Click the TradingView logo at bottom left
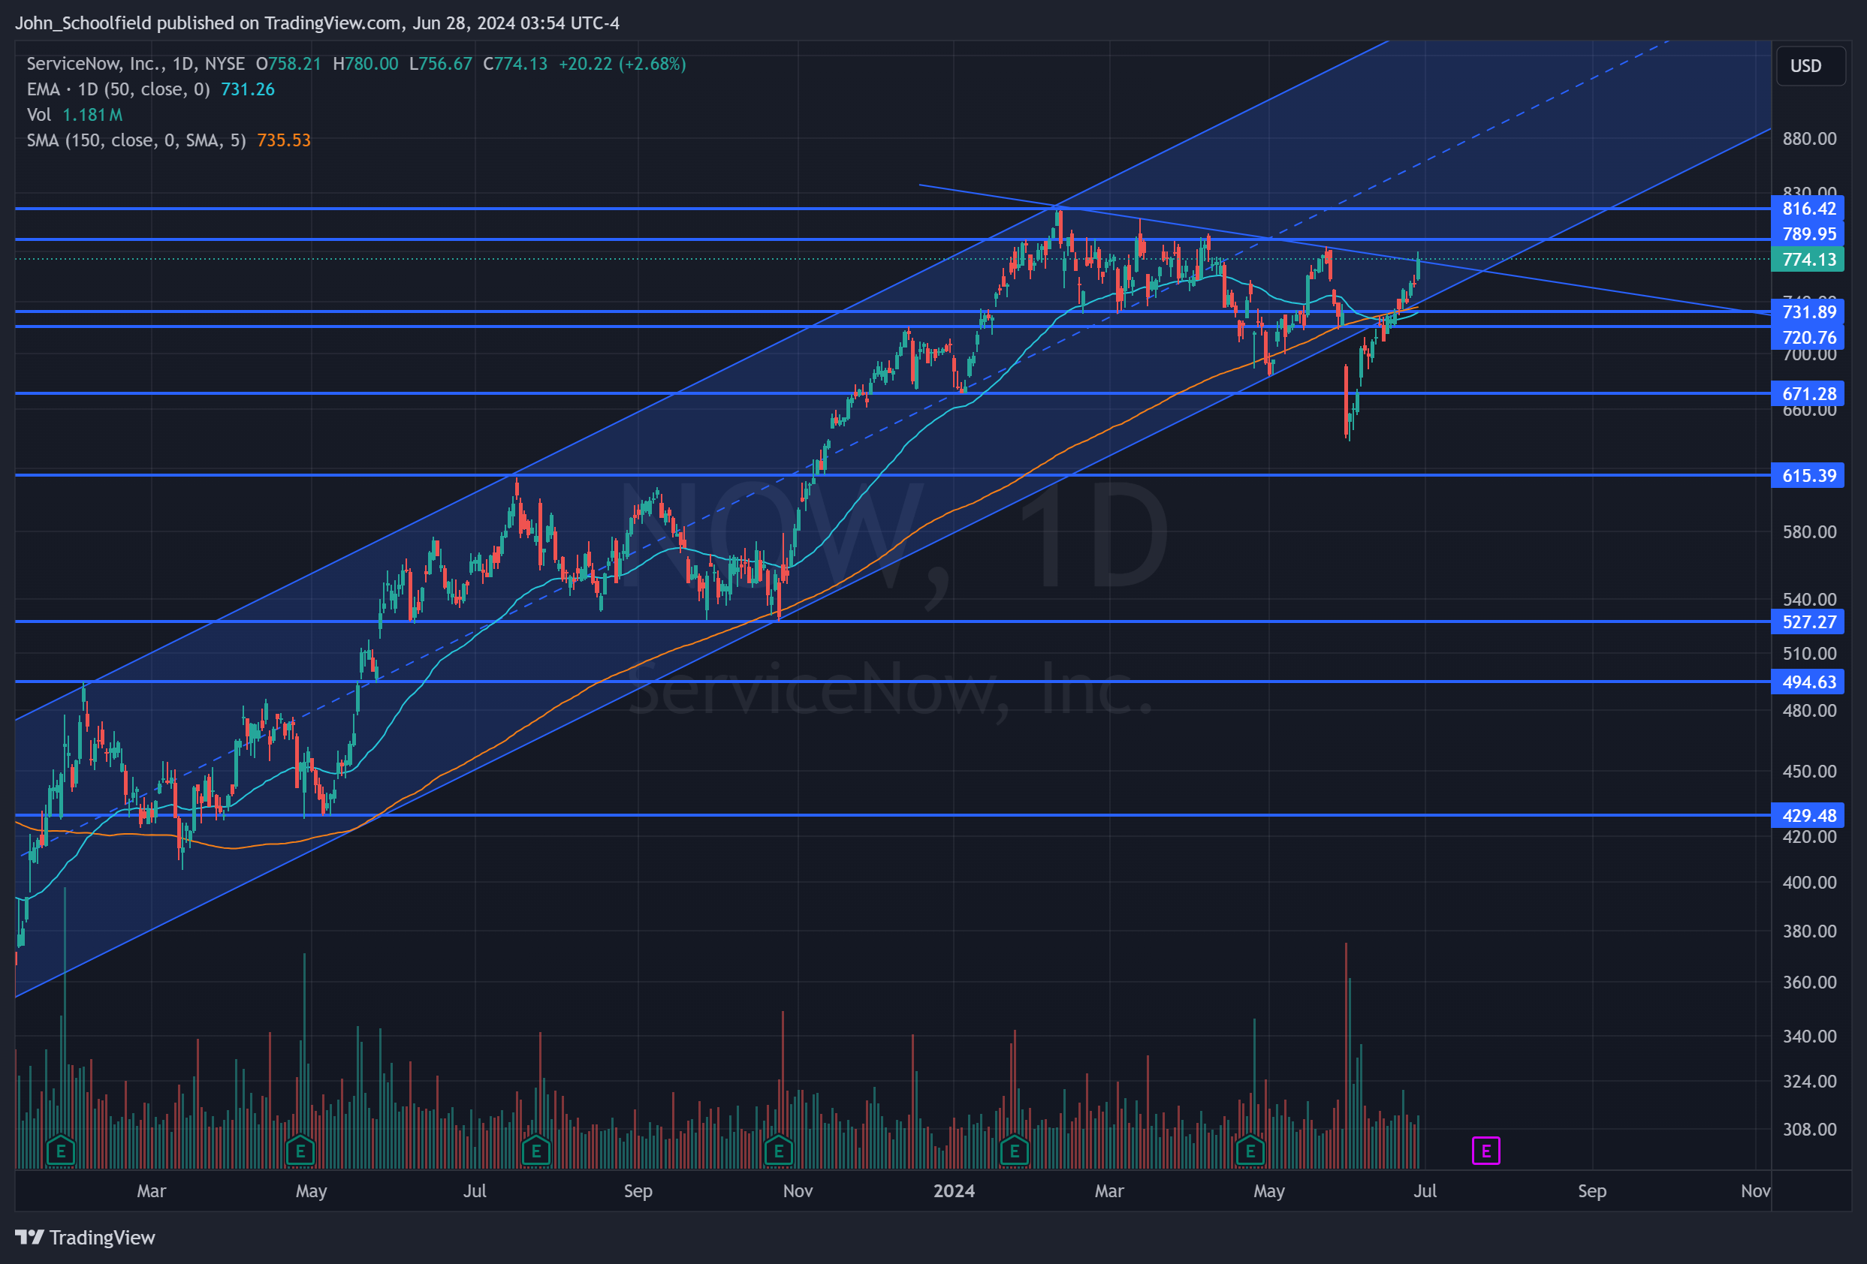1867x1264 pixels. pyautogui.click(x=85, y=1238)
